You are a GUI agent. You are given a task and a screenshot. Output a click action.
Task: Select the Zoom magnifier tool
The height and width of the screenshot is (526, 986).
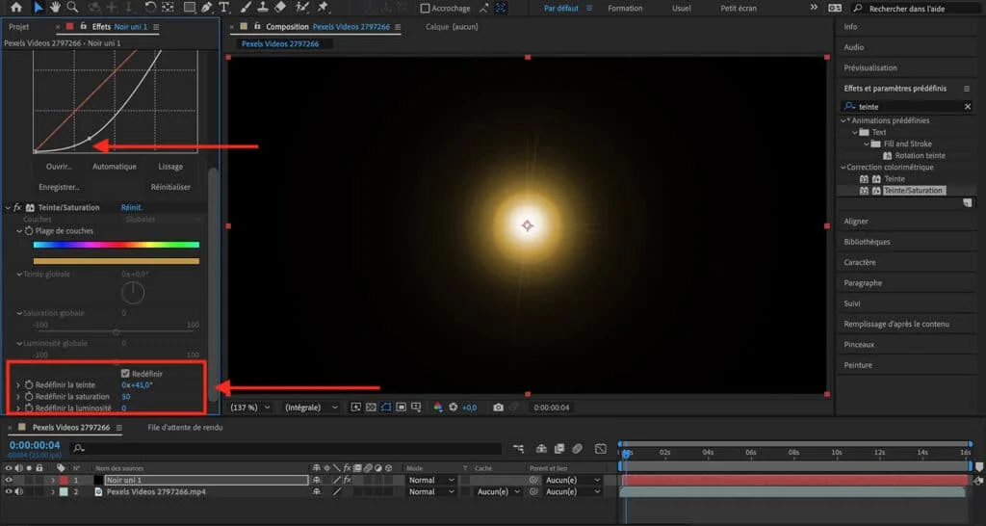click(x=73, y=8)
